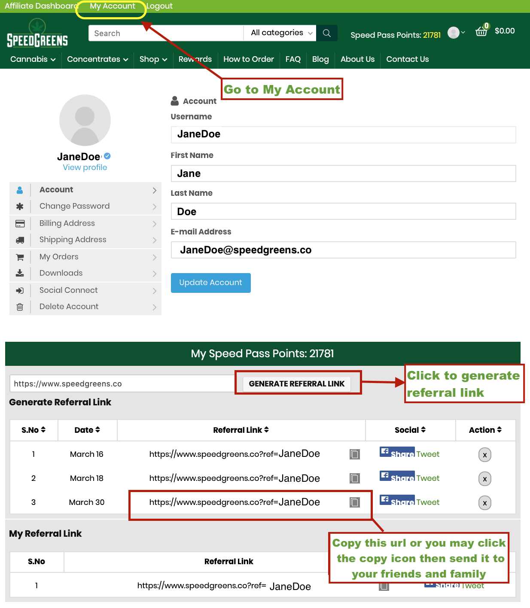Sort referral table by Date
530x608 pixels.
click(87, 430)
